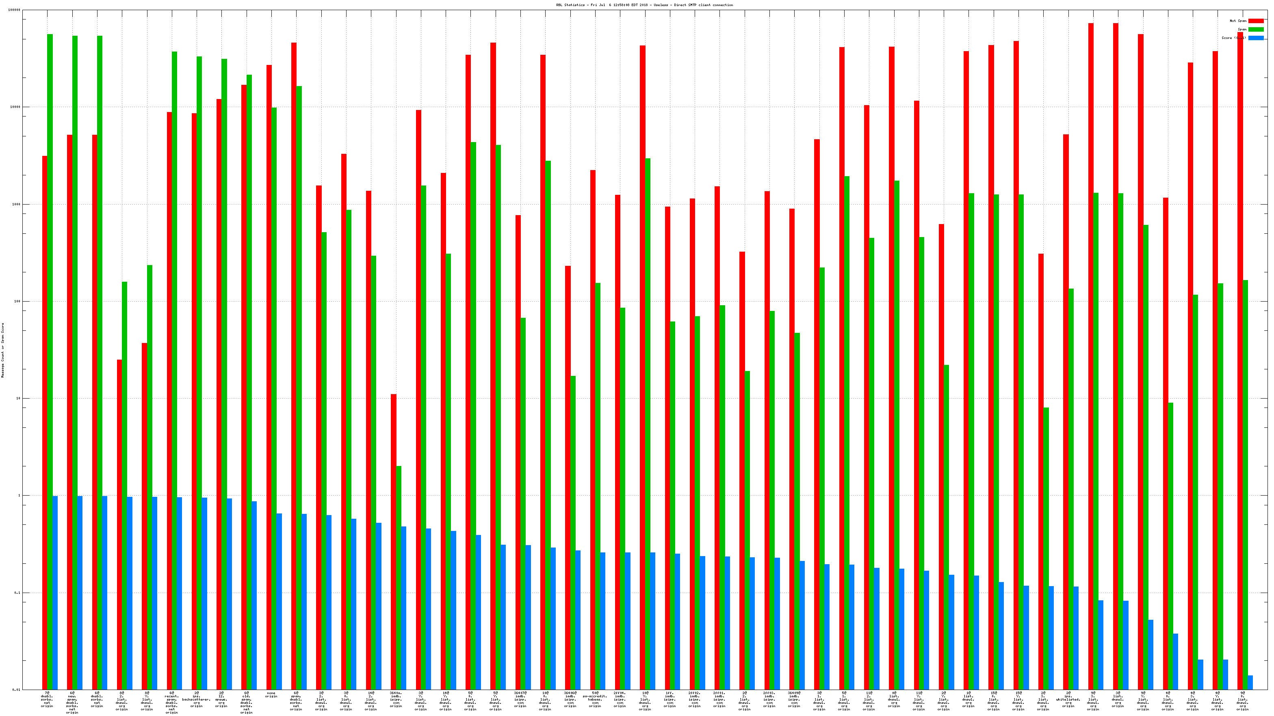The height and width of the screenshot is (716, 1274).
Task: Click the 'Not Spam' legend label text
Action: [x=1238, y=21]
